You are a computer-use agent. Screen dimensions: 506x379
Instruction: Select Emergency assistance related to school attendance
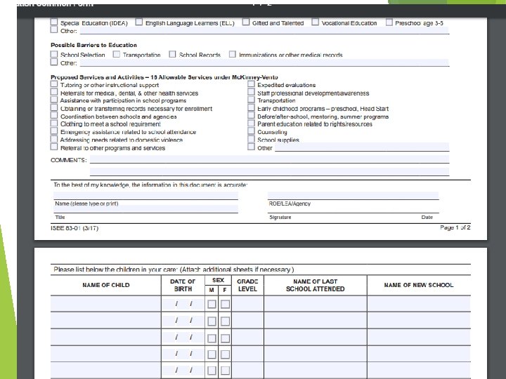tap(54, 131)
